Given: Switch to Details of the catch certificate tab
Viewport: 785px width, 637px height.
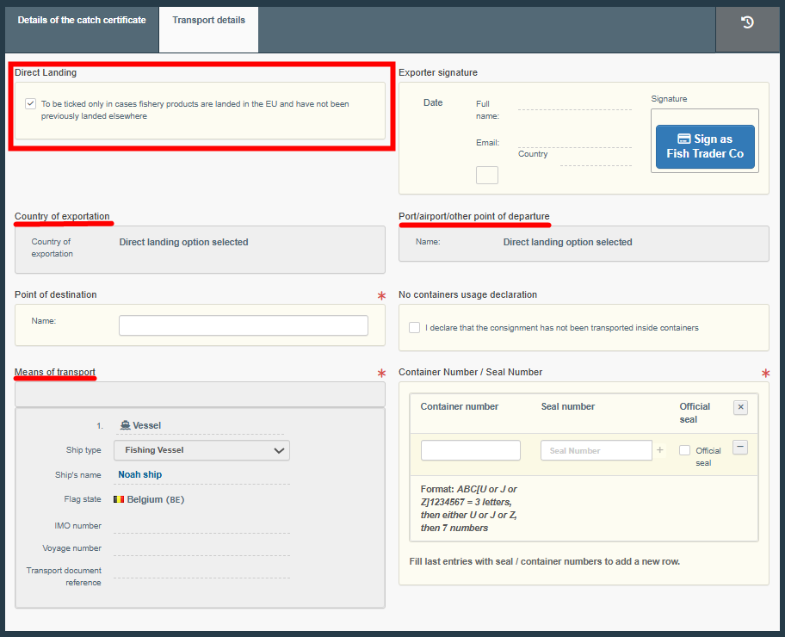Looking at the screenshot, I should tap(82, 20).
